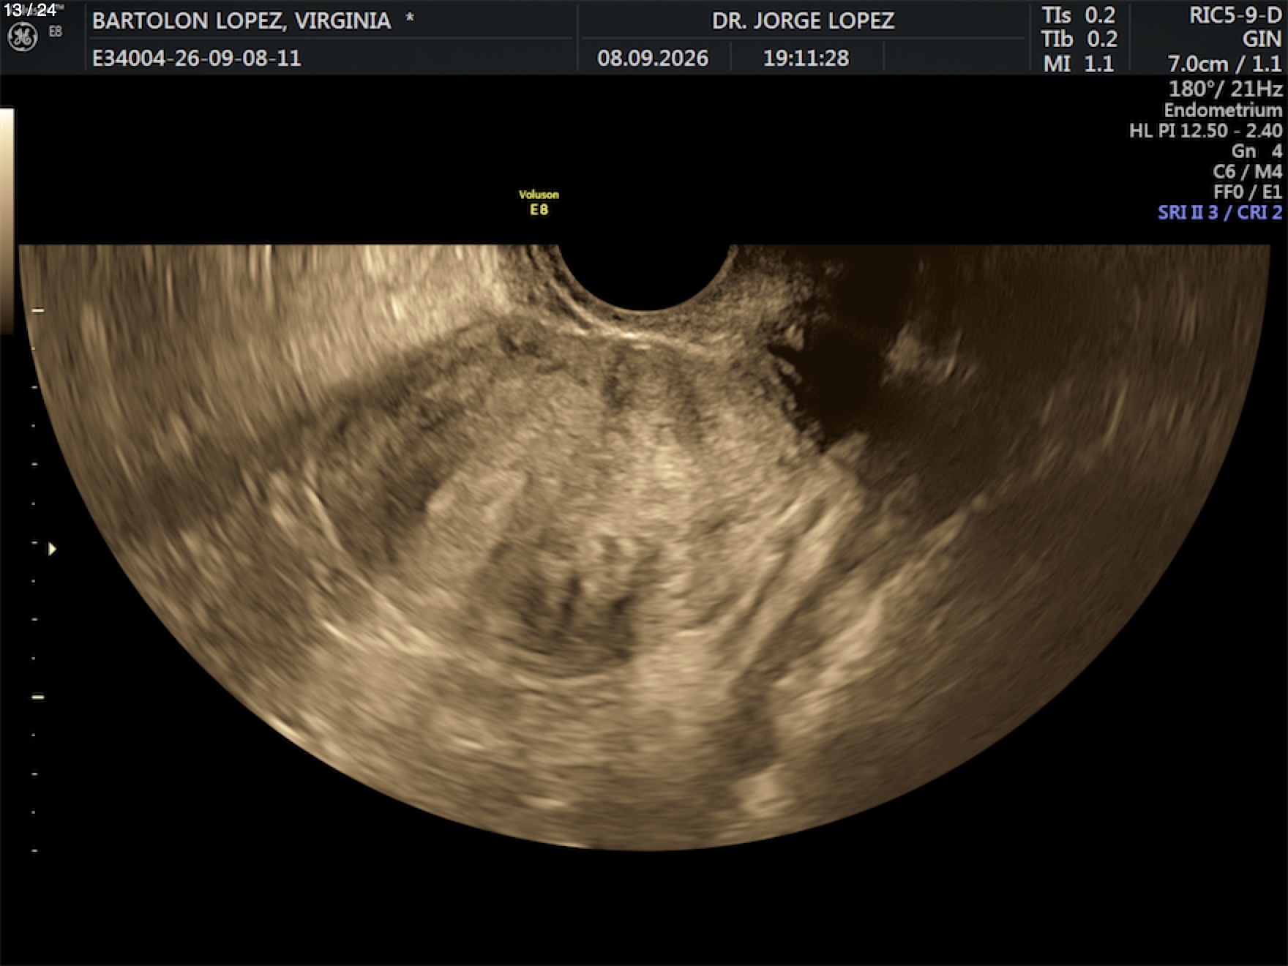Click the exam date 08.09.2026
1288x966 pixels.
click(x=653, y=58)
